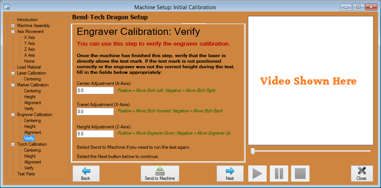The image size is (381, 188).
Task: Minimize the Machine Setup window
Action: tap(346, 7)
